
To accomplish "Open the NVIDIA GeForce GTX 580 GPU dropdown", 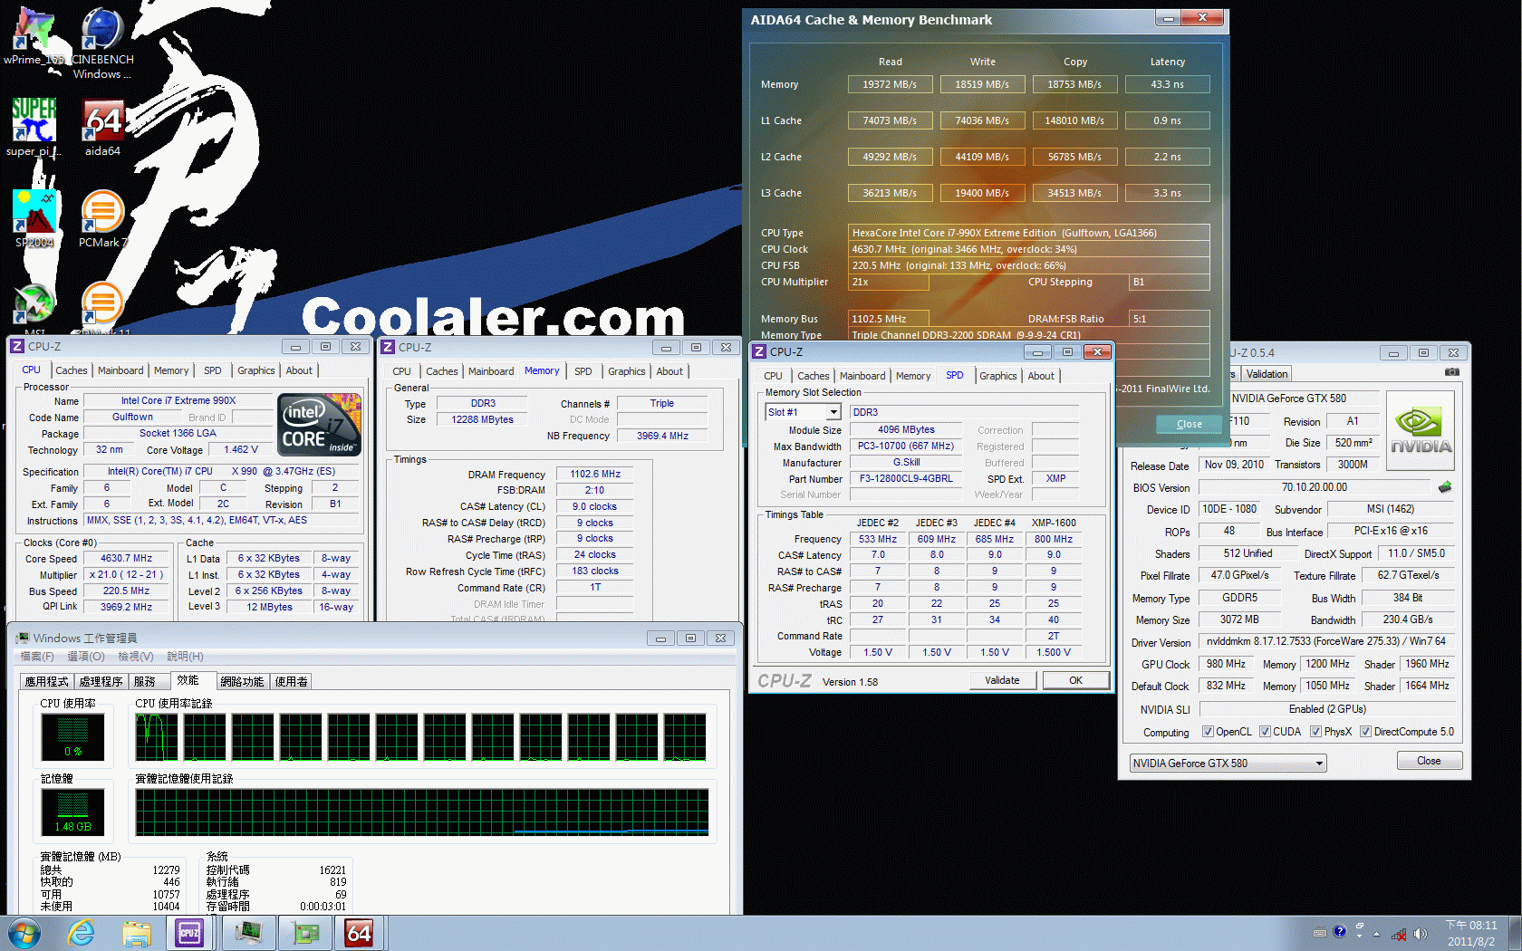I will tap(1228, 764).
